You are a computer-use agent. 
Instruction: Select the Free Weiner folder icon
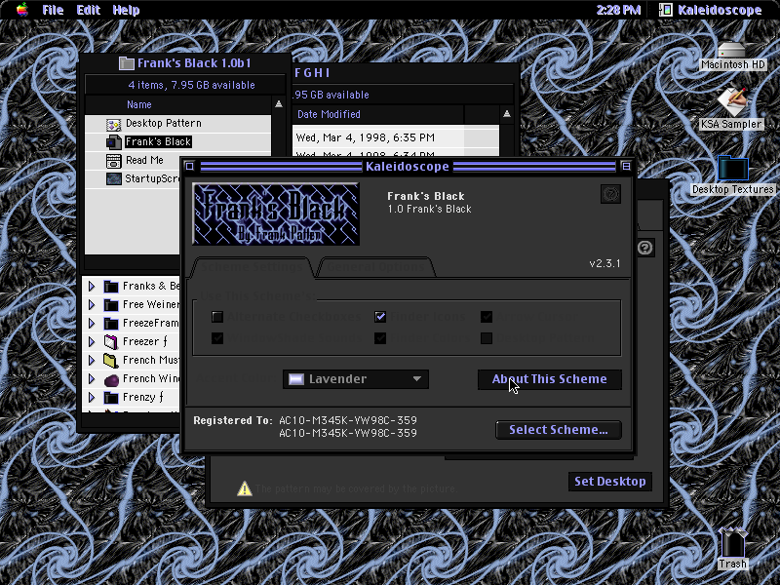[x=111, y=304]
